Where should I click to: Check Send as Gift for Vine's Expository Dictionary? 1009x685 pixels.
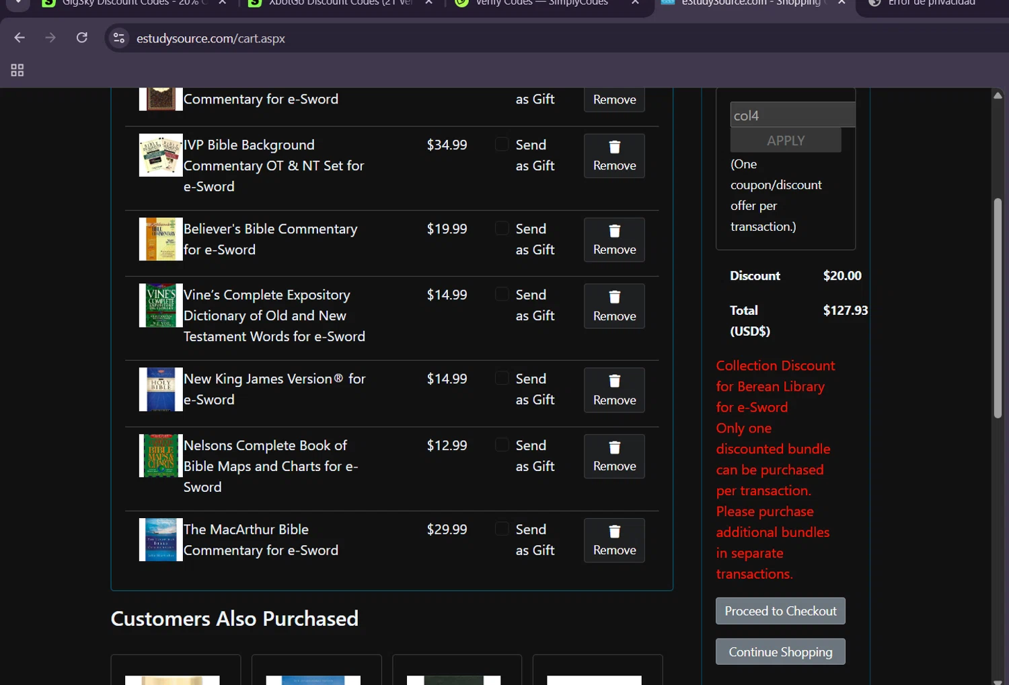(x=502, y=294)
